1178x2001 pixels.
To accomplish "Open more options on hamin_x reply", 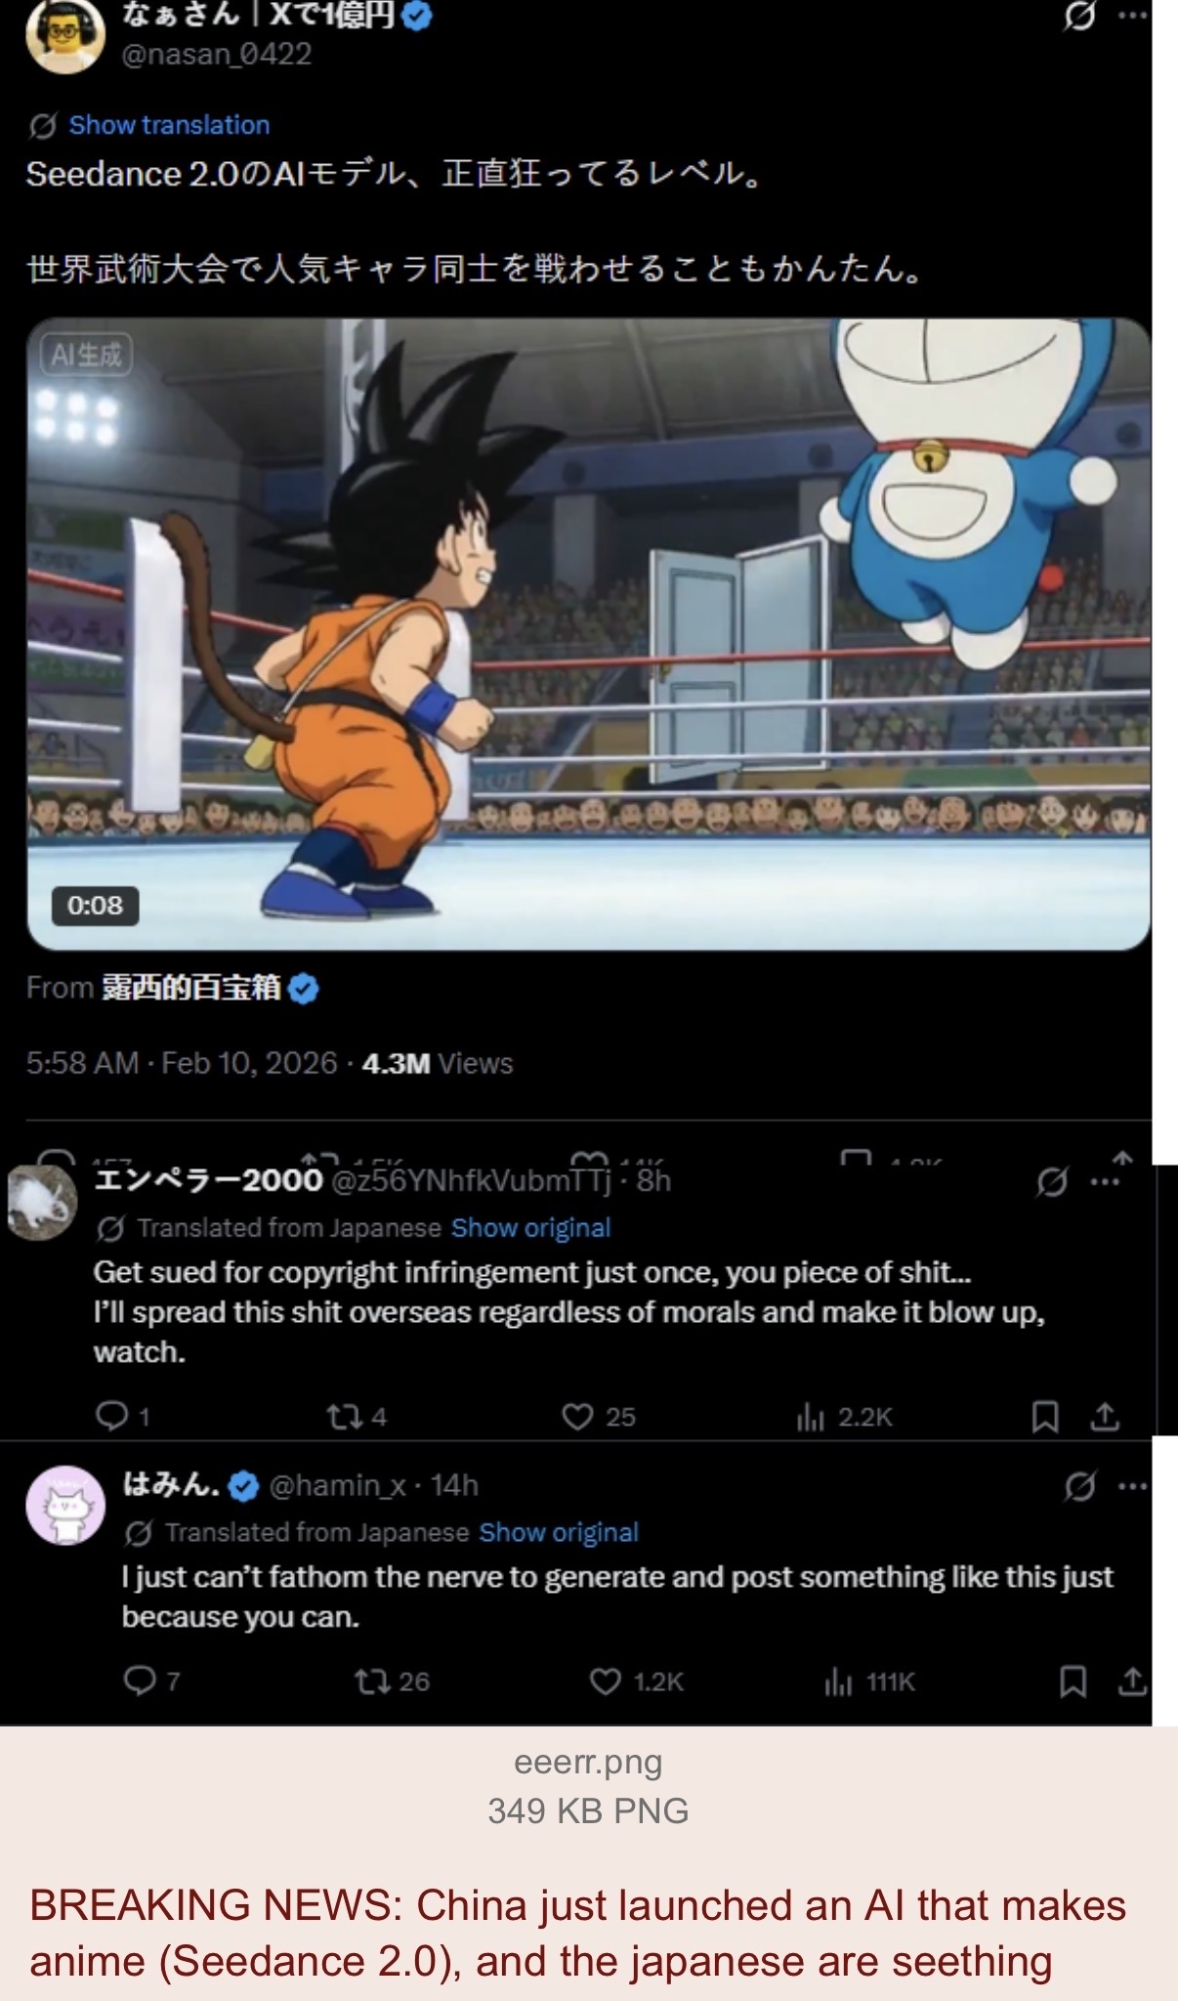I will pyautogui.click(x=1133, y=1487).
